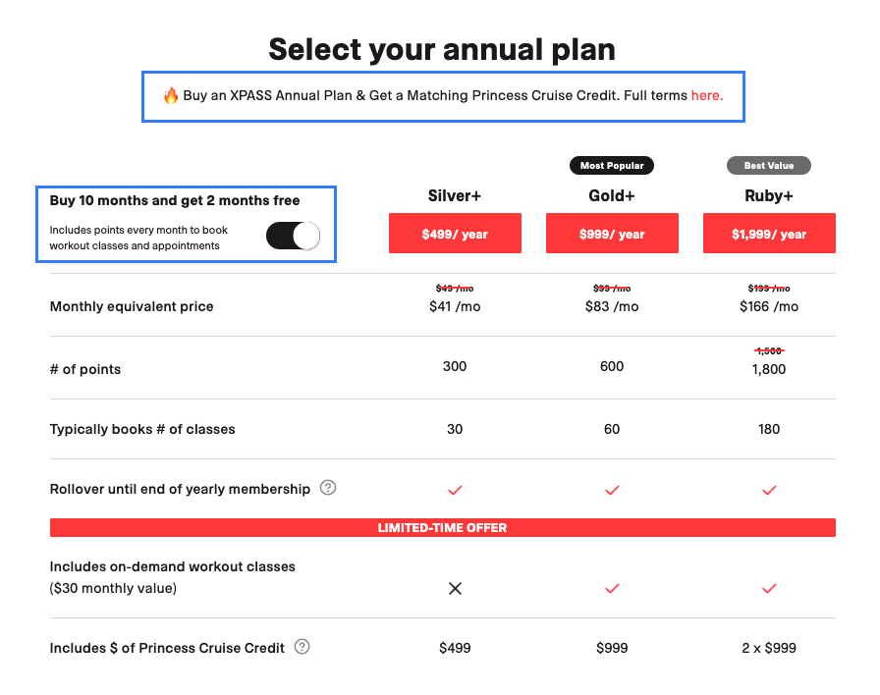Click the fire emoji in promo banner

[x=171, y=95]
